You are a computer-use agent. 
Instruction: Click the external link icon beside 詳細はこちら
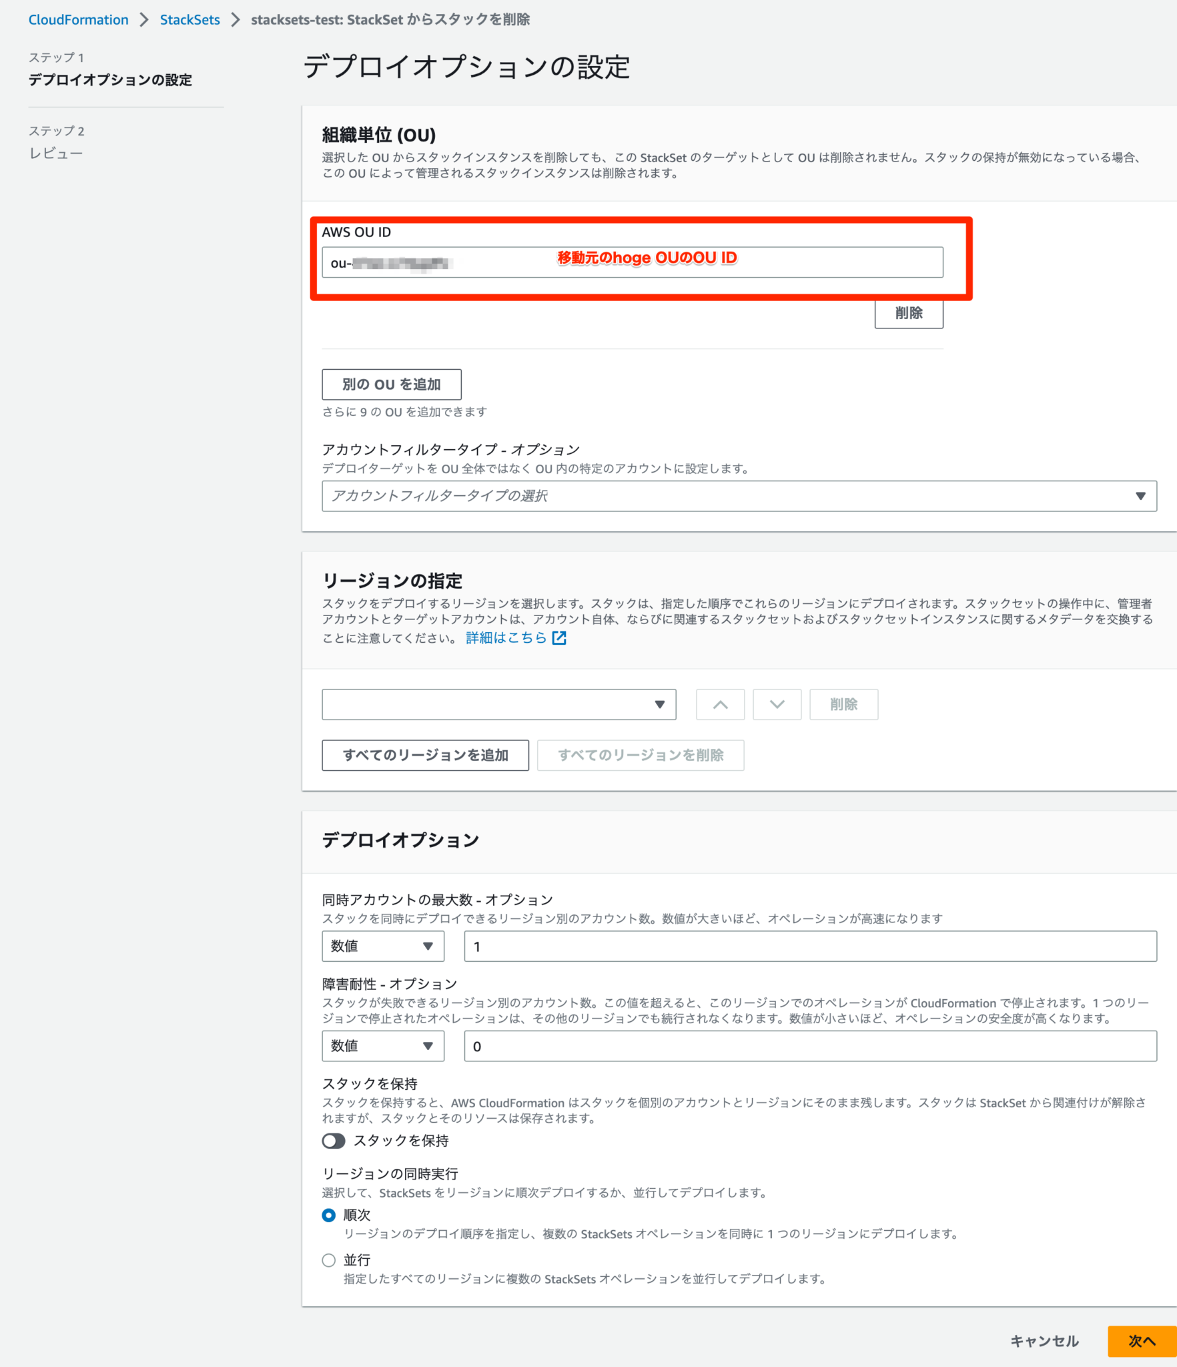pyautogui.click(x=559, y=638)
